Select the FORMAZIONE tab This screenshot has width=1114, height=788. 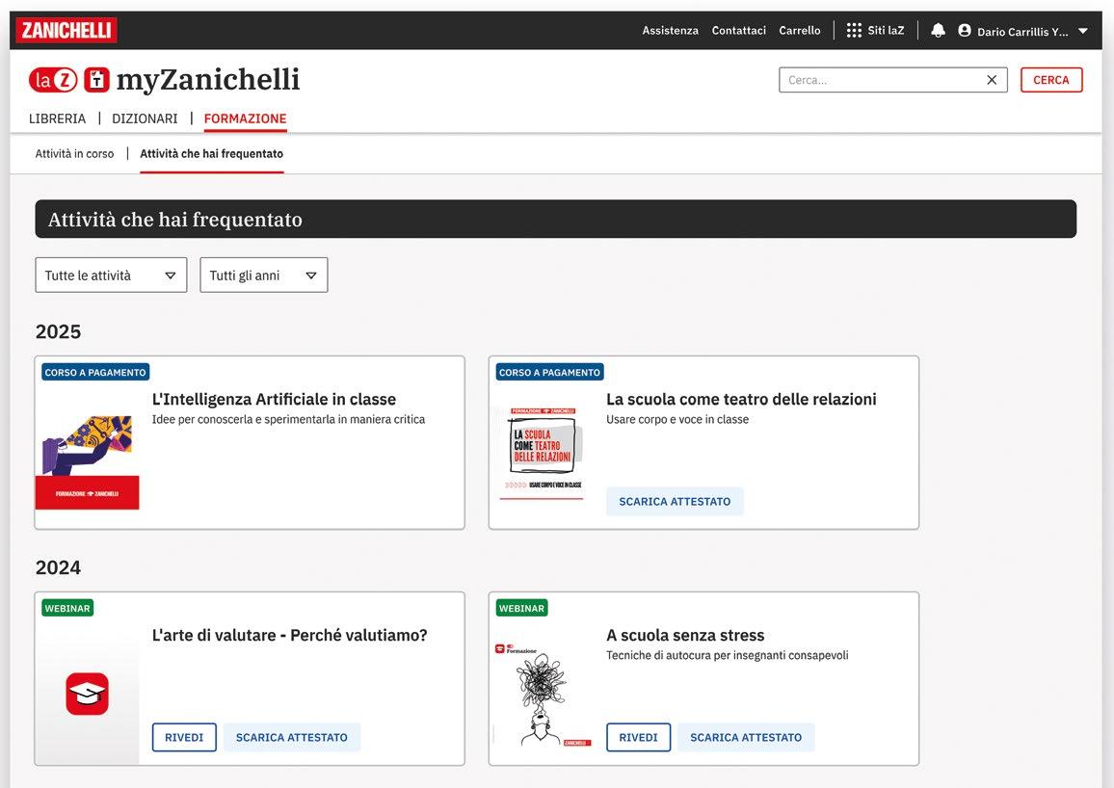(x=245, y=118)
